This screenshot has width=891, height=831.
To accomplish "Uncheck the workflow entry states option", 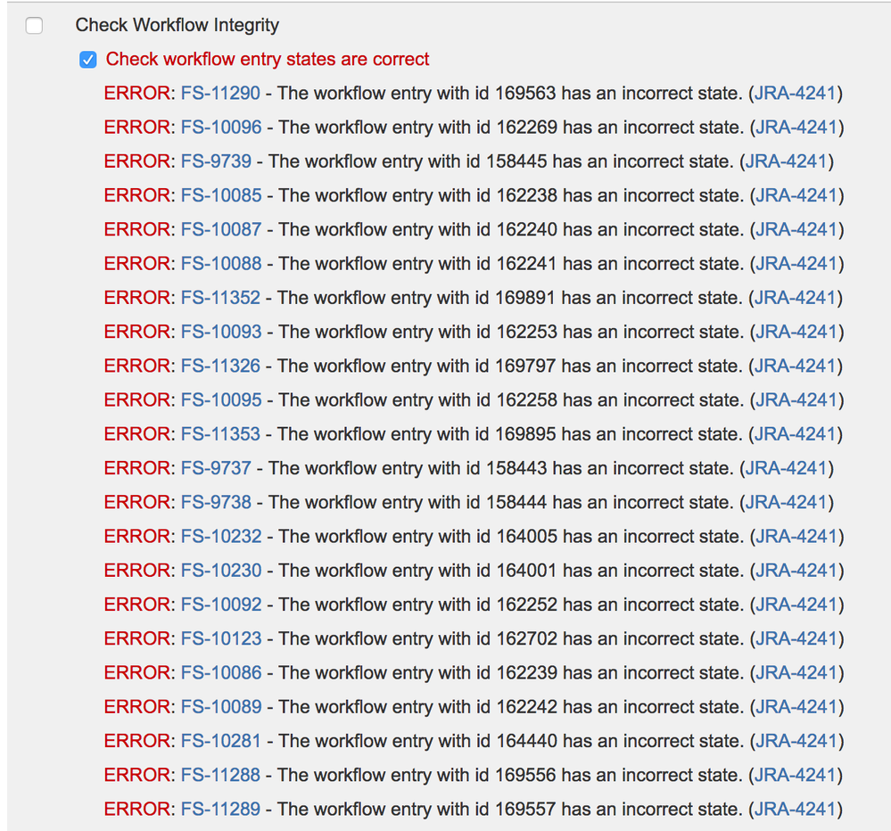I will click(87, 59).
